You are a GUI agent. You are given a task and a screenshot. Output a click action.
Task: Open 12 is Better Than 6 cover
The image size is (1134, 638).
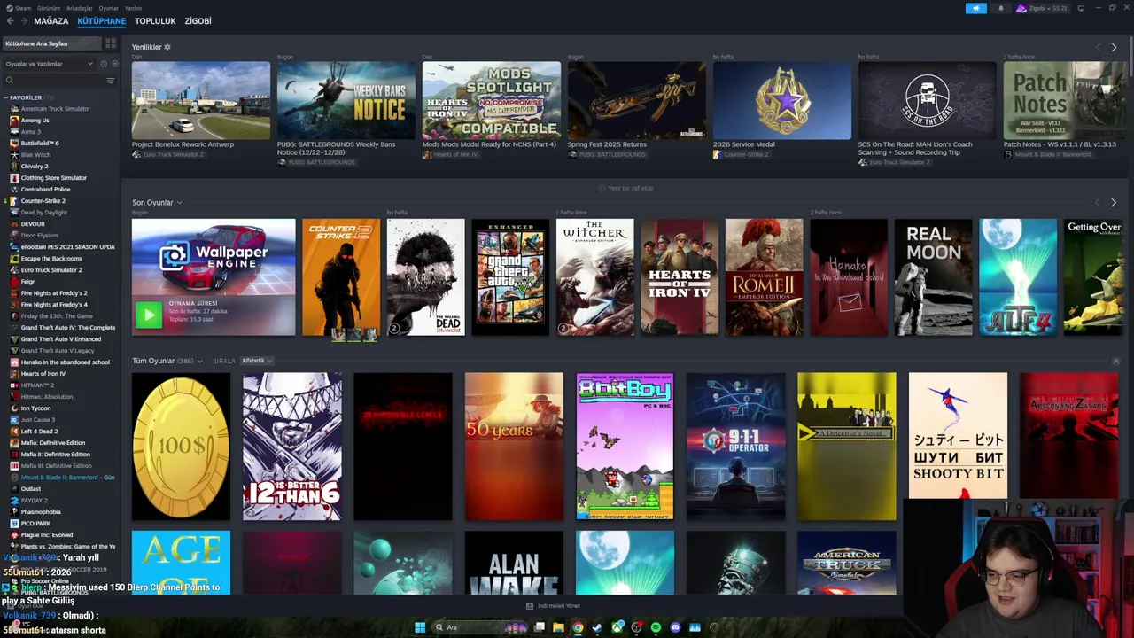pyautogui.click(x=292, y=446)
